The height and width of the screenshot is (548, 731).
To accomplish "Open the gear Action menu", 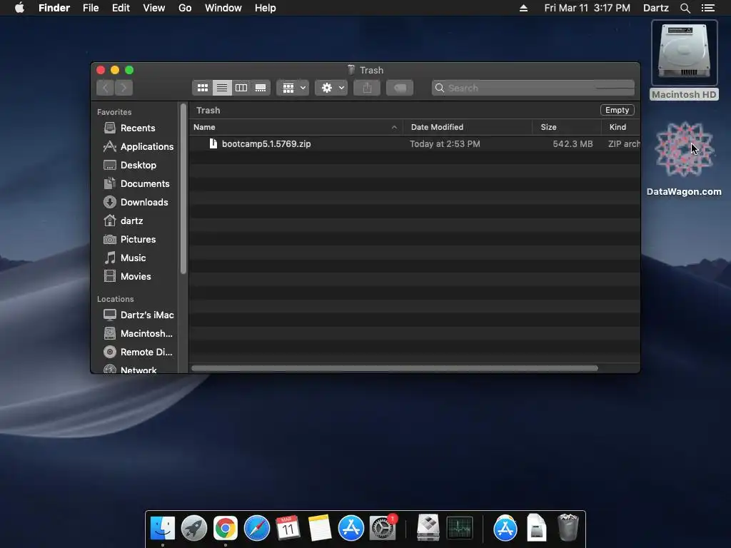I will pyautogui.click(x=331, y=88).
